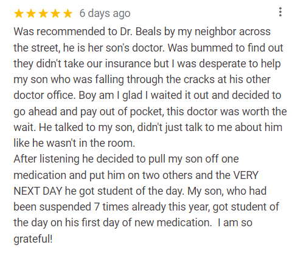This screenshot has width=298, height=256.
Task: Click the phrase 'He talked to my son'
Action: (x=86, y=127)
